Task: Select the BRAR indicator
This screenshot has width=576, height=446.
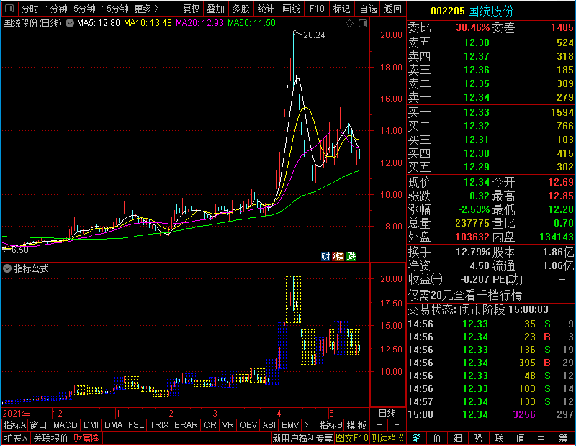Action: (186, 425)
